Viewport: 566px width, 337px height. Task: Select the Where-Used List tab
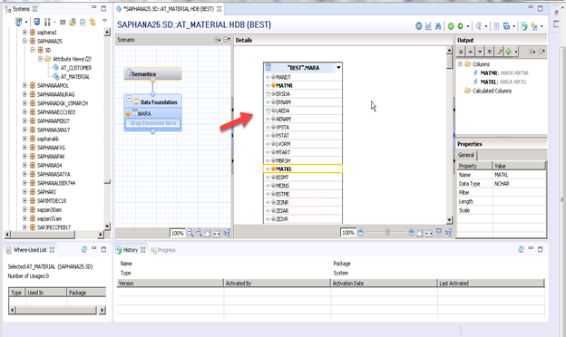pyautogui.click(x=30, y=250)
